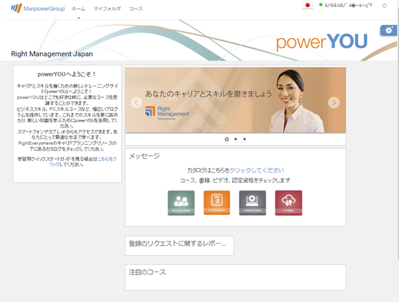399x302 pixels.
Task: Click the career banner image
Action: pyautogui.click(x=236, y=100)
